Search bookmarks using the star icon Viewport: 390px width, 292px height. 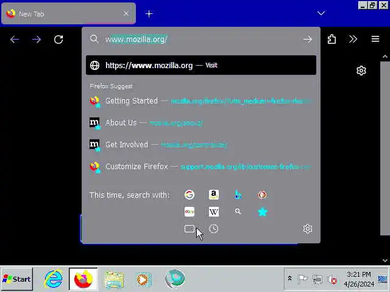tap(263, 212)
